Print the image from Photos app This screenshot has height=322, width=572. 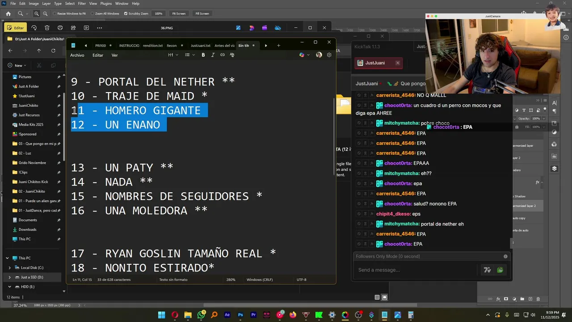click(60, 28)
